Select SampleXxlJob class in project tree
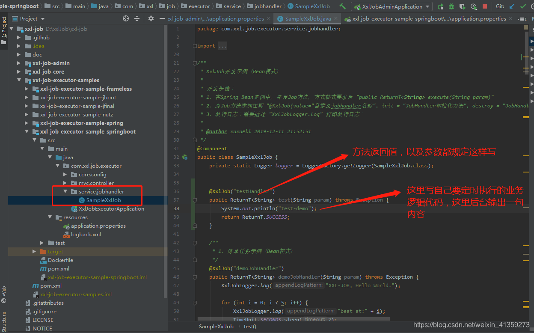 (x=104, y=200)
